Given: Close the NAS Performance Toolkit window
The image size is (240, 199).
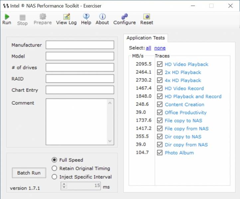Looking at the screenshot, I should 230,6.
